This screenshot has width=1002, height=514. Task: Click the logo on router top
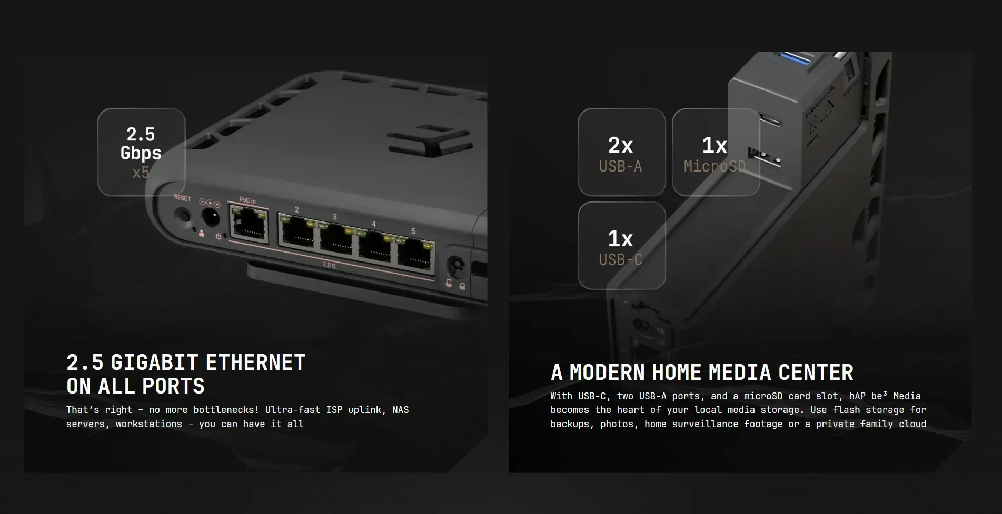pos(429,140)
